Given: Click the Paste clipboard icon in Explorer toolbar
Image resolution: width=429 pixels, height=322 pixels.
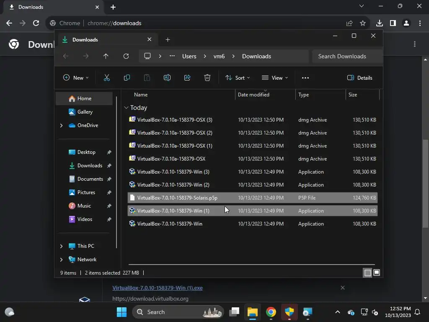Looking at the screenshot, I should (147, 78).
